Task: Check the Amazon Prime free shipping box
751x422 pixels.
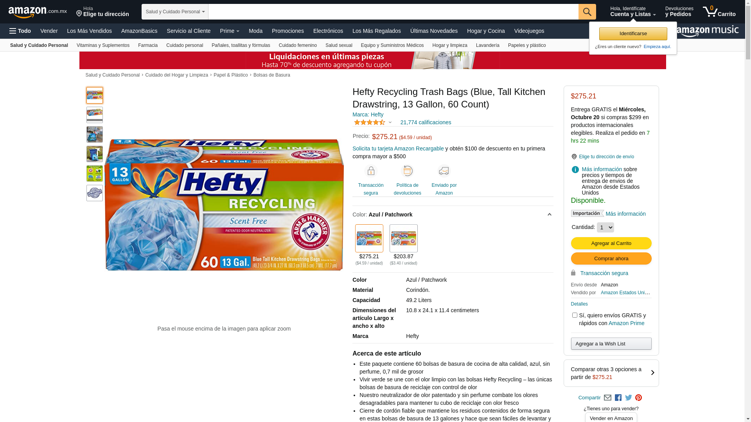Action: tap(575, 315)
